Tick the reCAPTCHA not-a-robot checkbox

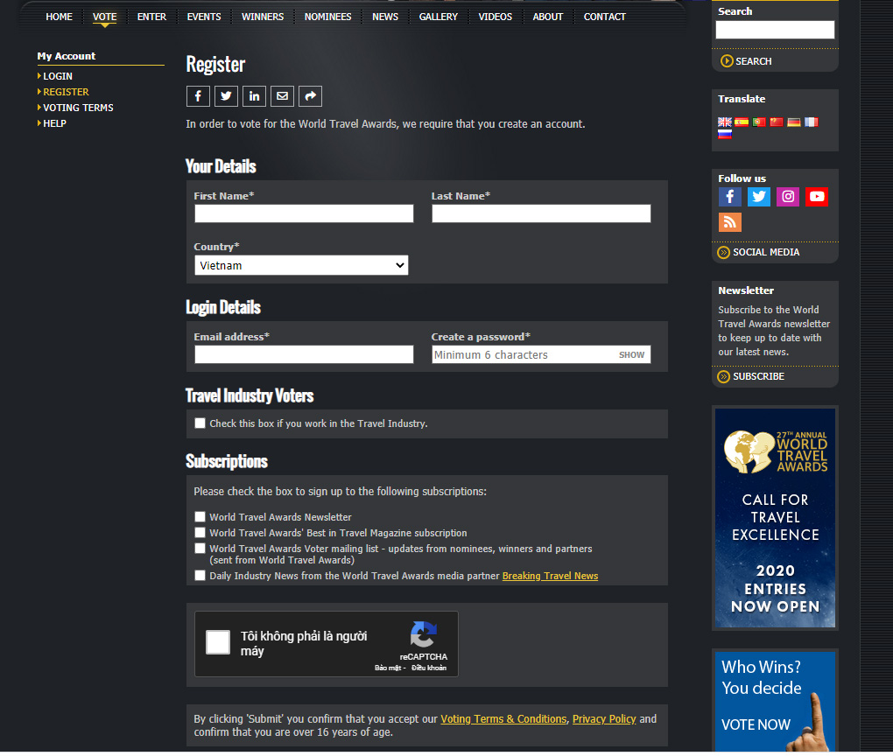click(218, 642)
